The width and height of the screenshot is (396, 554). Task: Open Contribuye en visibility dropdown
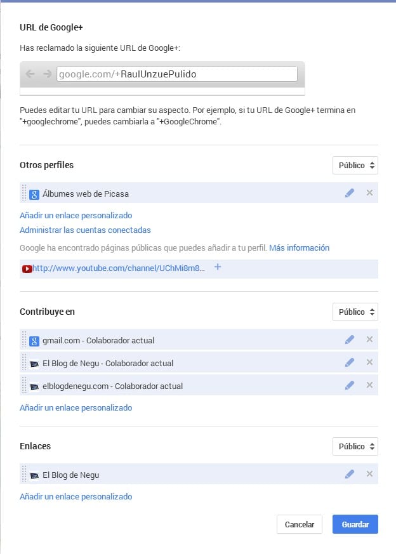tap(355, 312)
